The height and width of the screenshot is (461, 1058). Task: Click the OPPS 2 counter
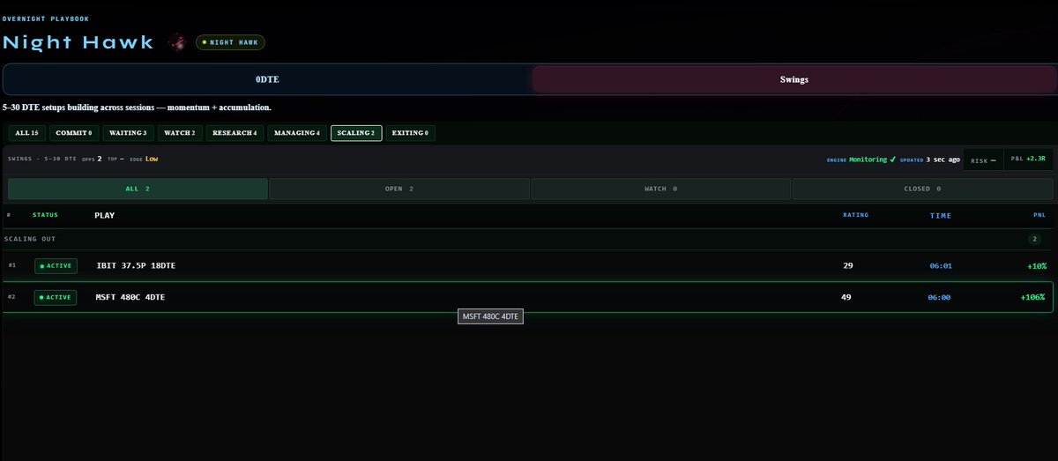coord(91,160)
